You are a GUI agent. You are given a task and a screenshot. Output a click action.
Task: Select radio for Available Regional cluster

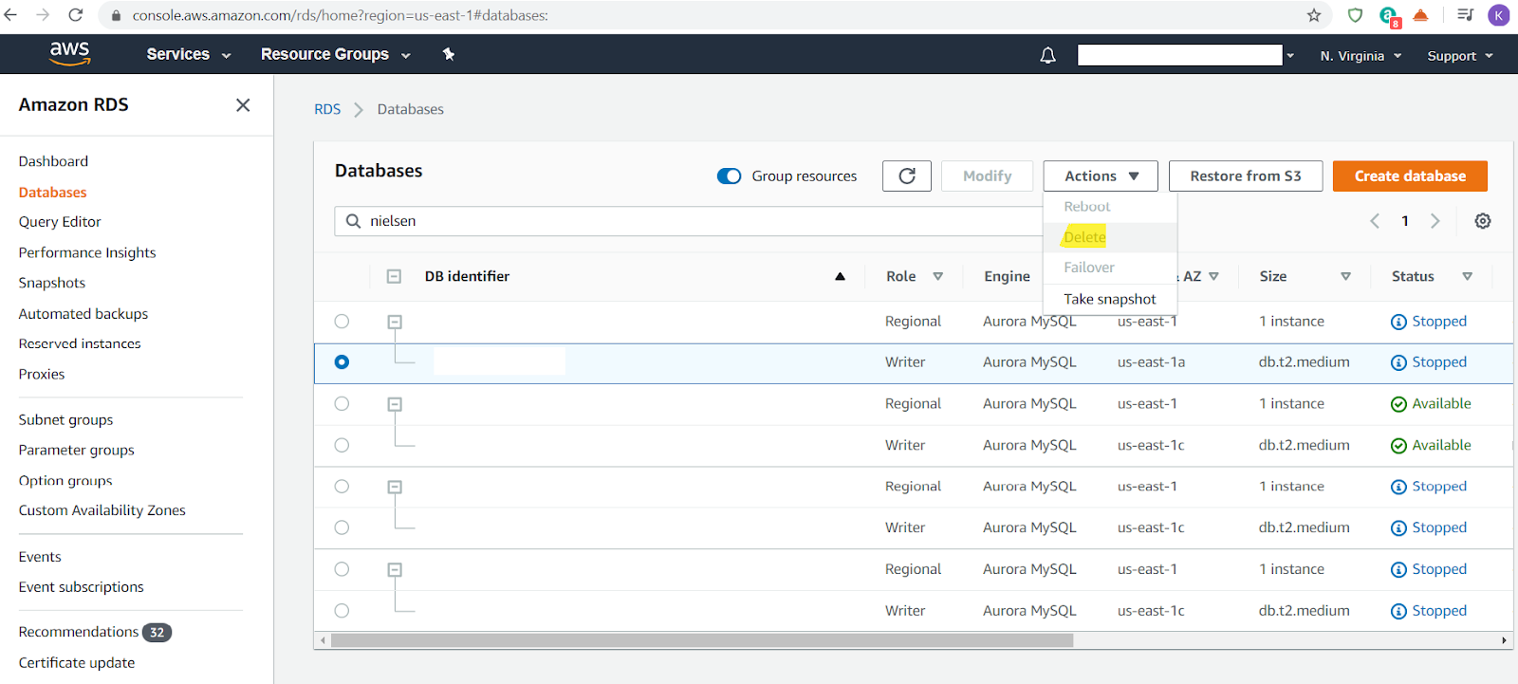[342, 404]
